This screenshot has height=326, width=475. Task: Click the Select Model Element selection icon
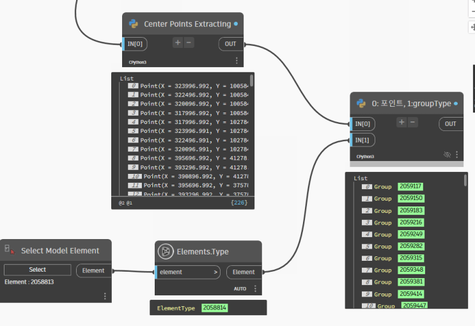pyautogui.click(x=10, y=250)
